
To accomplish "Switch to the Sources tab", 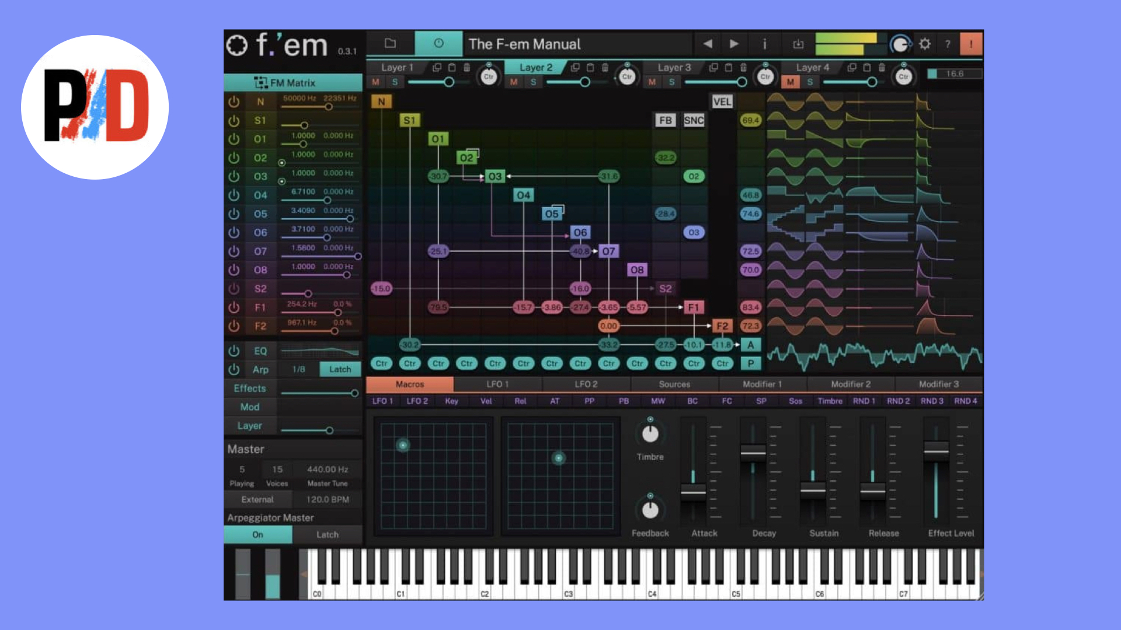I will tap(674, 384).
